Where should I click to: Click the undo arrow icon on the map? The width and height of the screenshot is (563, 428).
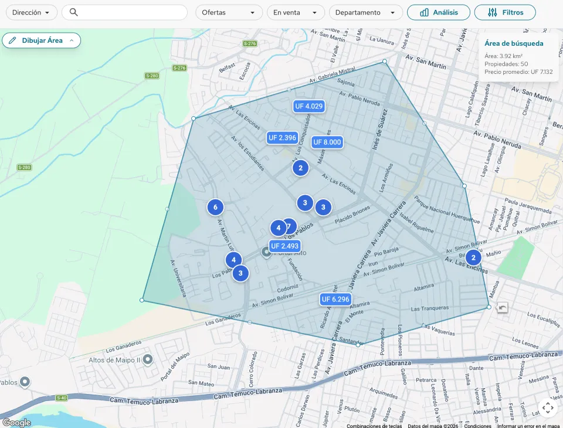(501, 307)
